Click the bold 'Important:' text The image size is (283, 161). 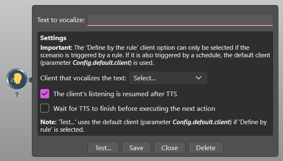coord(56,48)
